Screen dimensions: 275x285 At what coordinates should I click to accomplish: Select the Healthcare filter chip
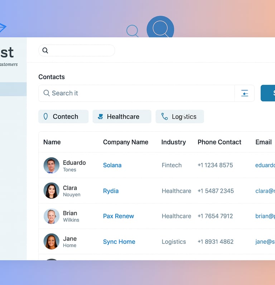122,116
